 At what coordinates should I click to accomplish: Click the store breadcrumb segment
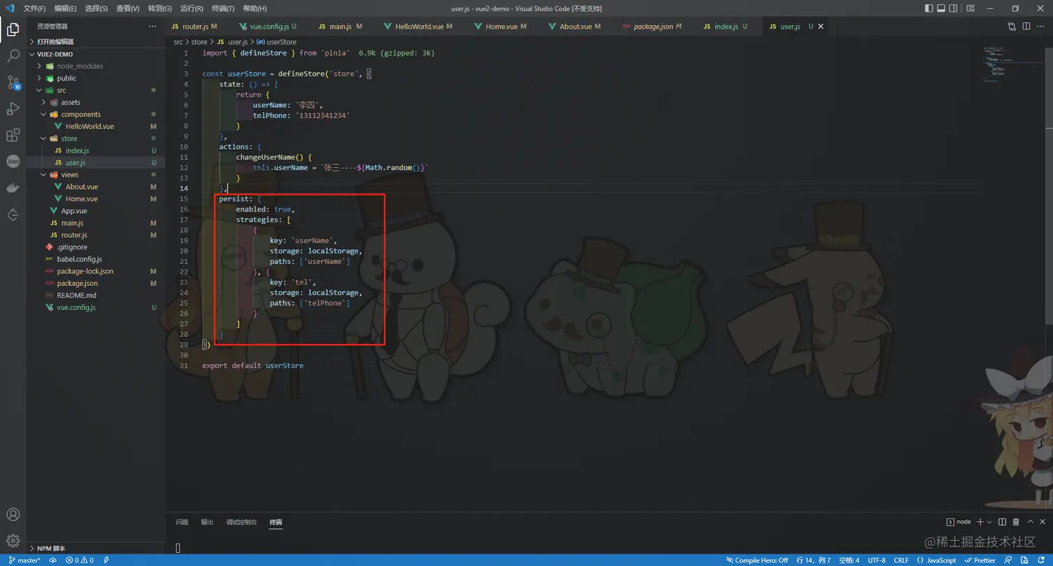click(199, 42)
